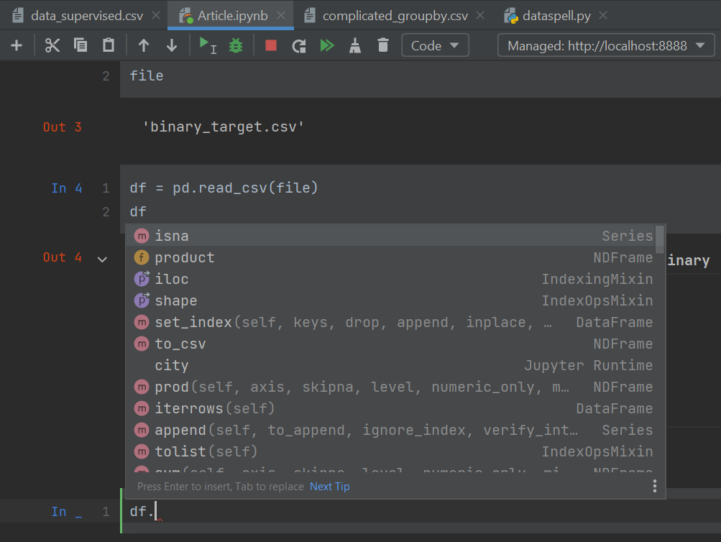The height and width of the screenshot is (542, 721).
Task: Add a new cell with plus icon
Action: click(17, 46)
